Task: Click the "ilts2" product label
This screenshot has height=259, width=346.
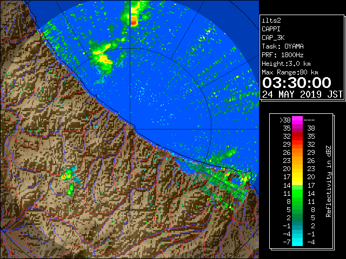Action: pyautogui.click(x=271, y=21)
